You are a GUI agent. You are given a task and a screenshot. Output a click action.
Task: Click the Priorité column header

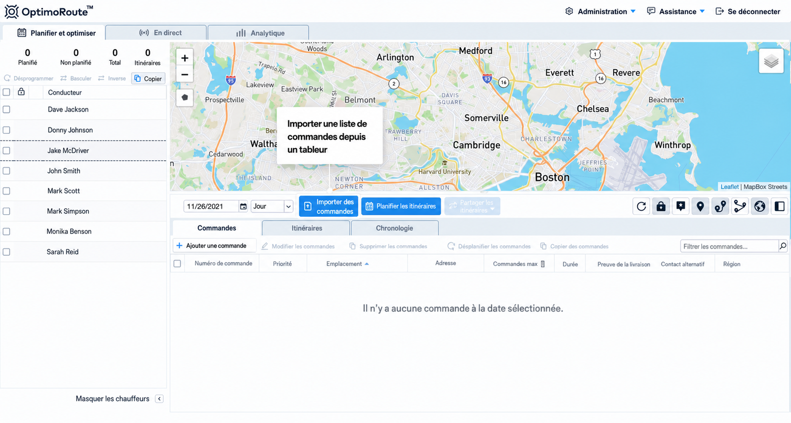[x=282, y=264]
